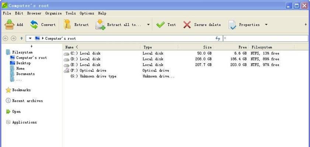Click the Secure delete button label
This screenshot has width=310, height=147.
[x=208, y=25]
